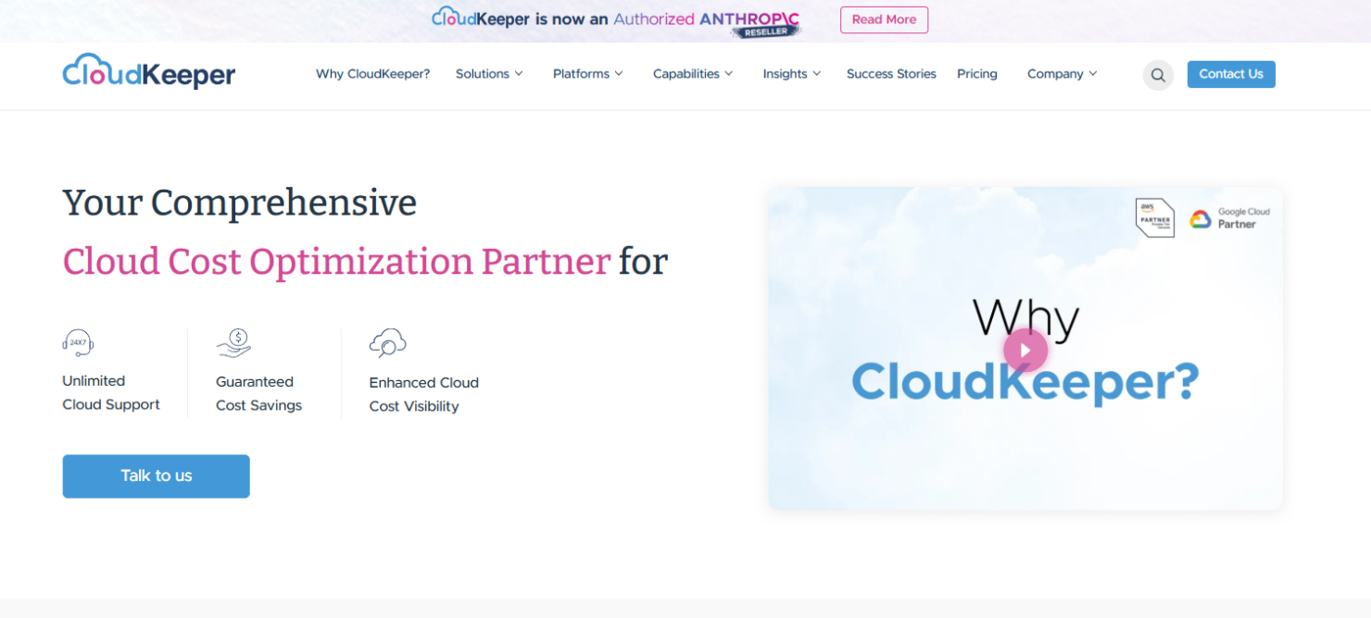Click the Contact Us button
1371x618 pixels.
tap(1230, 74)
